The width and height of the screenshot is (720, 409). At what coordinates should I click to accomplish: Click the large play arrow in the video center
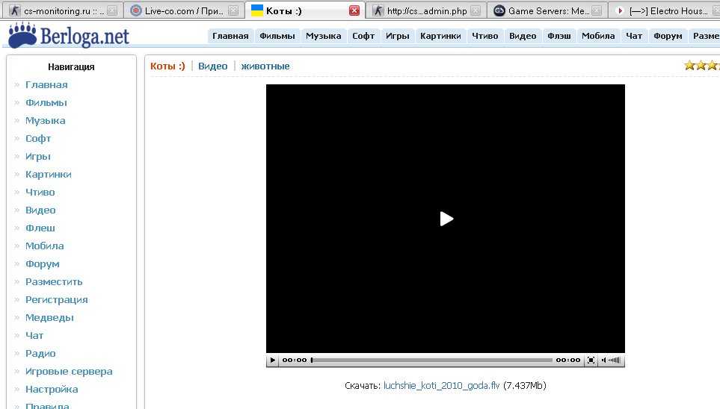(x=446, y=219)
